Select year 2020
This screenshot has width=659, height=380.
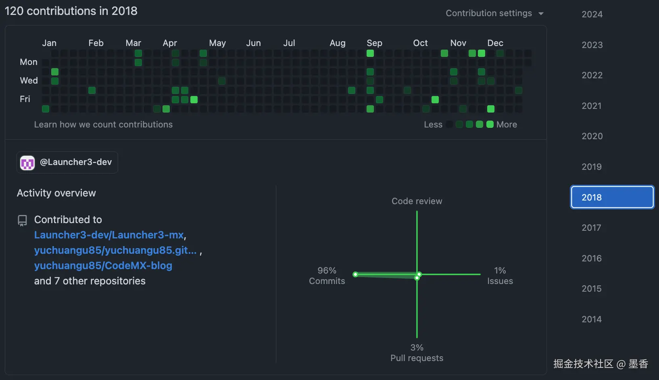pyautogui.click(x=592, y=136)
